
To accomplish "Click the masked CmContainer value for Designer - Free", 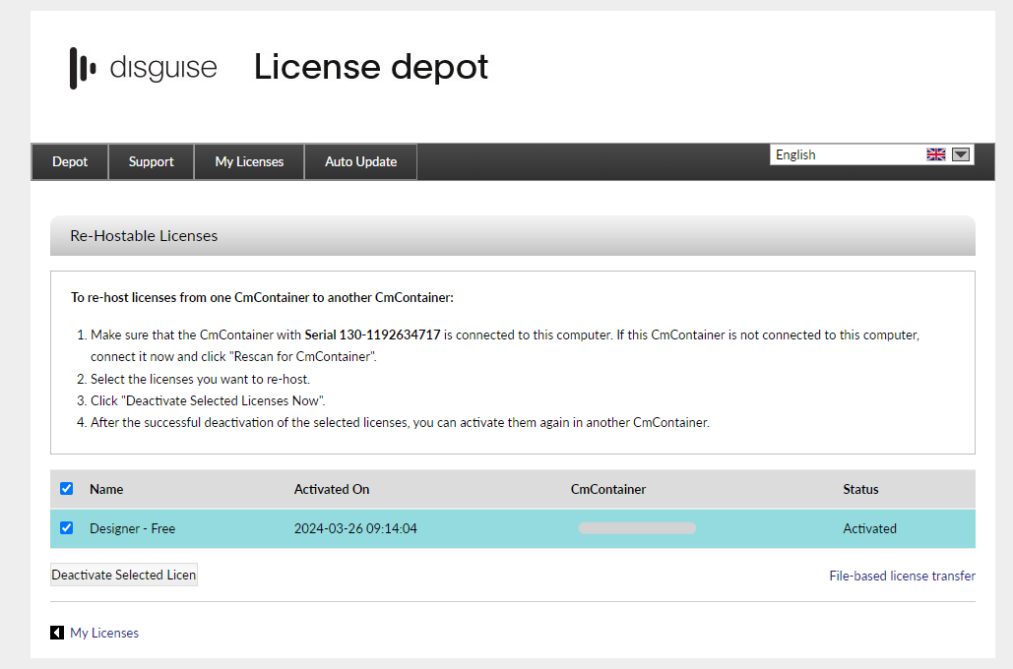I will [x=636, y=527].
